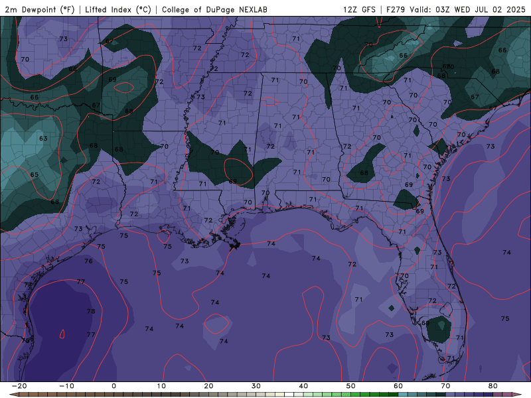Click the right arrow end of the colorbar

pos(517,395)
